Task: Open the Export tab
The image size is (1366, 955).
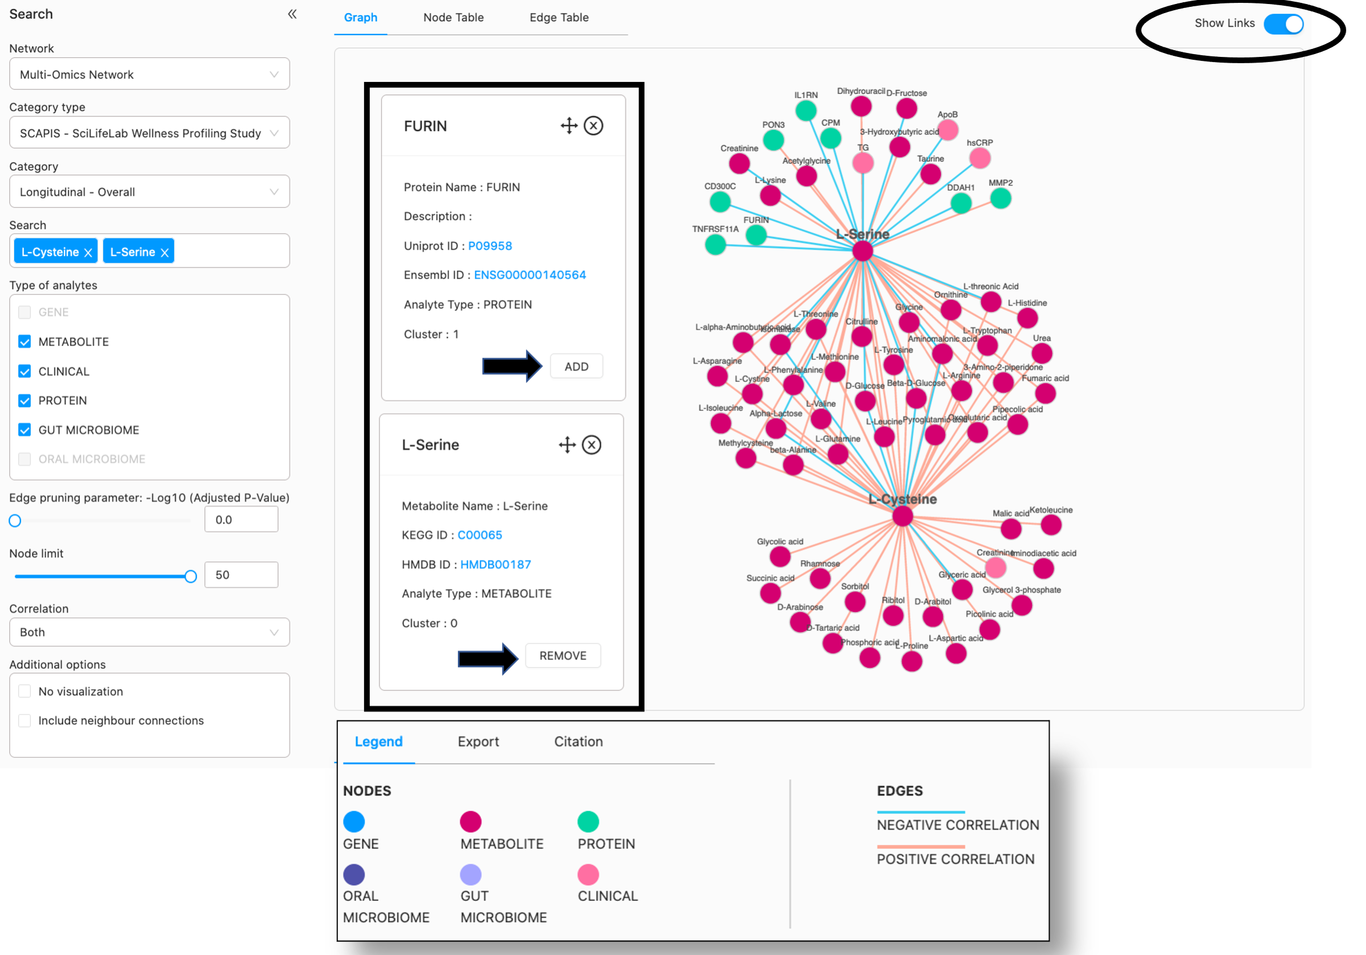Action: 478,742
